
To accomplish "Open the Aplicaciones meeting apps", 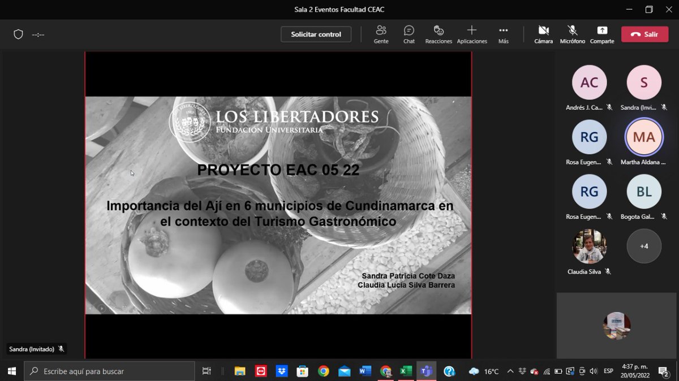I will click(x=472, y=34).
